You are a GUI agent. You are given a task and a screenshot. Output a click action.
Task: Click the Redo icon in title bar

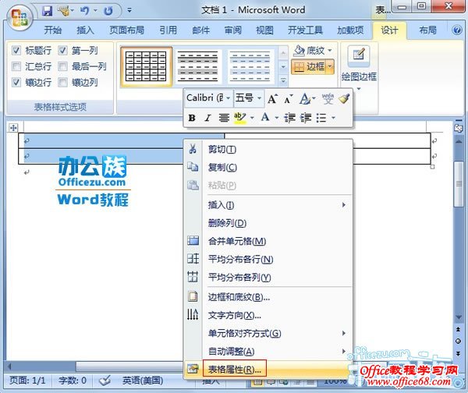pos(108,11)
